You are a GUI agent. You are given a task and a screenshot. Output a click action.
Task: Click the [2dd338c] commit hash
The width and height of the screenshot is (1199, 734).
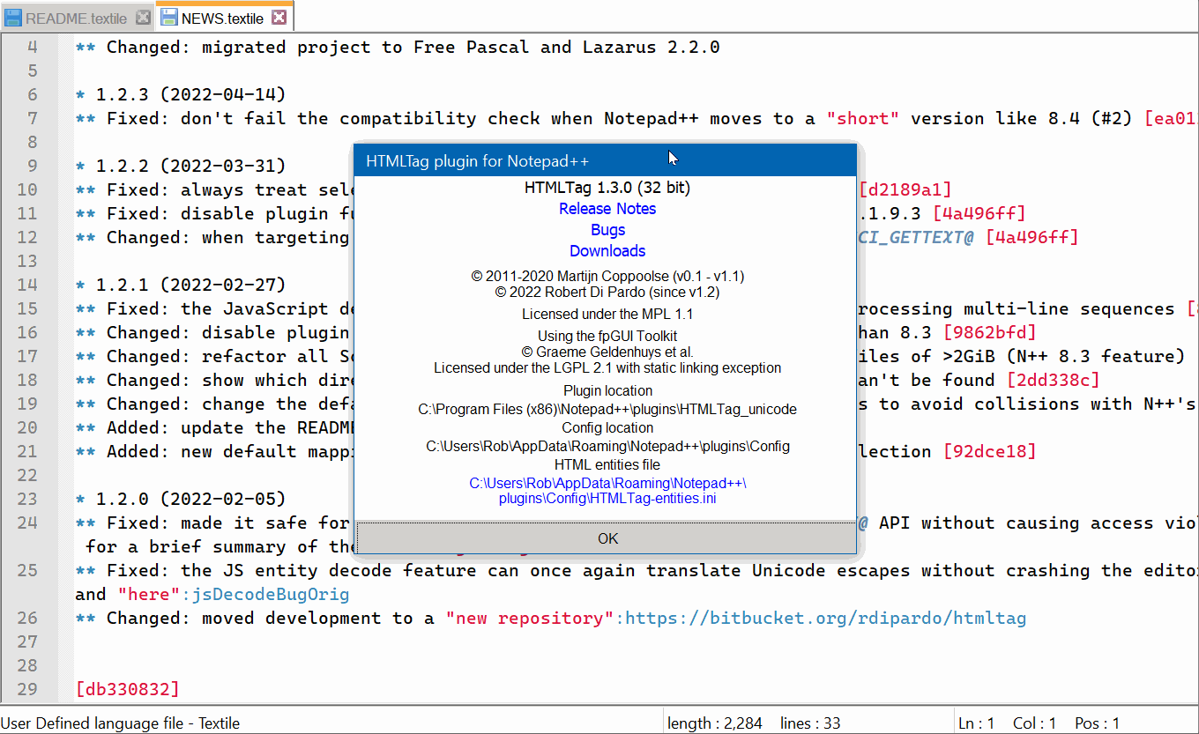click(x=1053, y=380)
